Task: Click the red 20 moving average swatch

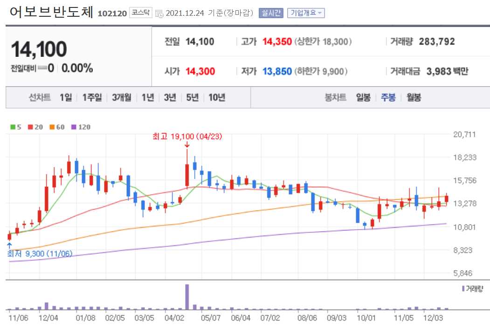Action: 31,127
